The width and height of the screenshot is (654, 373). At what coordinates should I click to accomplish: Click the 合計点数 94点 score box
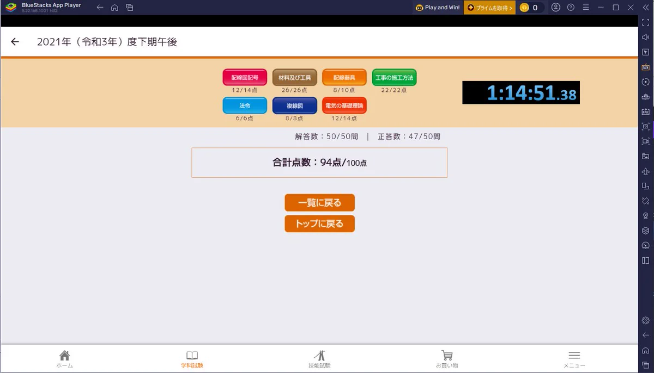pyautogui.click(x=319, y=163)
